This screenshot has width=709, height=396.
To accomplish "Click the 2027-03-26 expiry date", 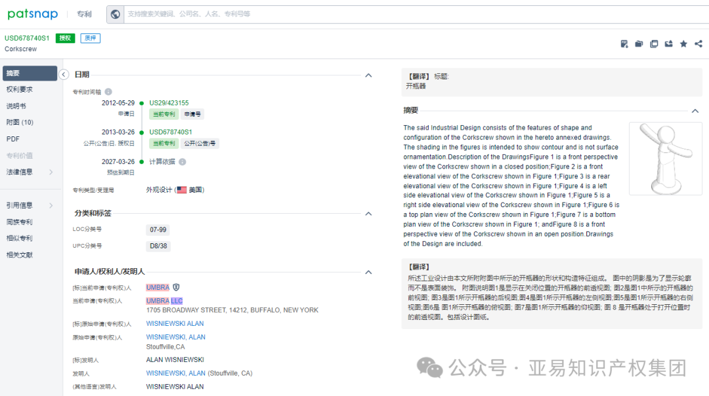I will tap(118, 162).
